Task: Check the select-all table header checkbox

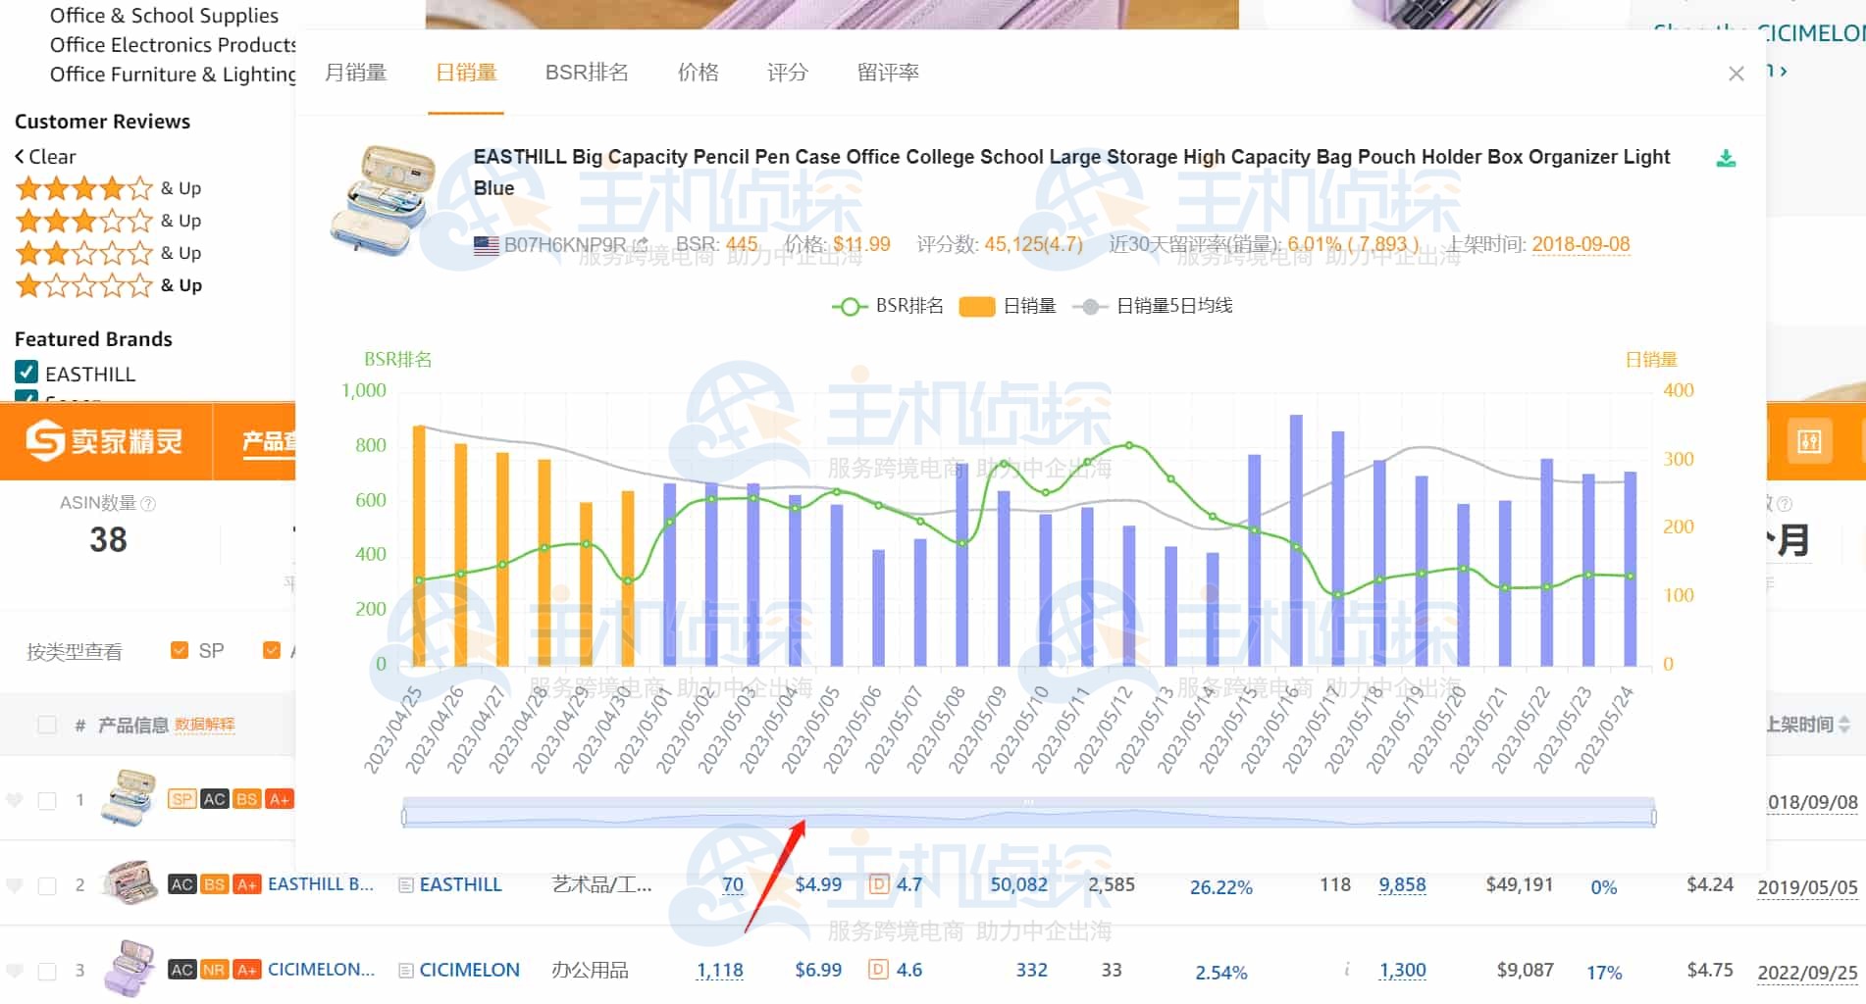Action: pyautogui.click(x=47, y=725)
